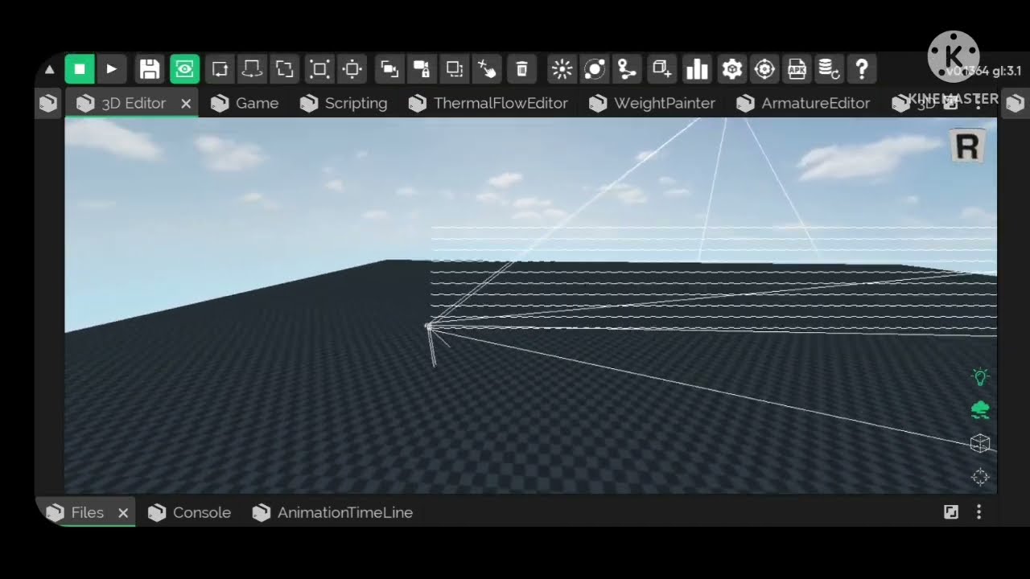Play the game with the play button
Image resolution: width=1030 pixels, height=579 pixels.
pos(112,69)
